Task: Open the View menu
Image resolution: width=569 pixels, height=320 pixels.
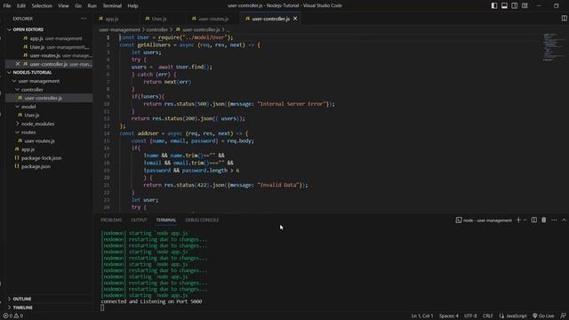Action: (x=63, y=6)
